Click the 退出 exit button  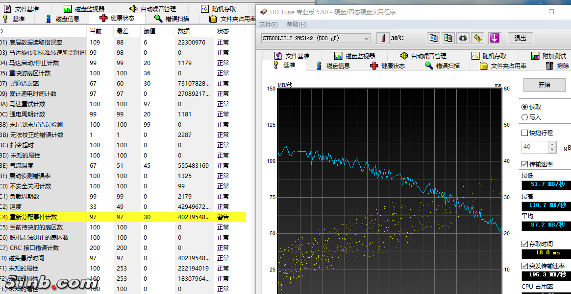pos(520,38)
